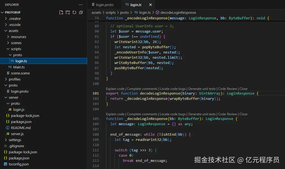Image resolution: width=285 pixels, height=169 pixels.
Task: Collapse the assets folder
Action: [x=13, y=31]
